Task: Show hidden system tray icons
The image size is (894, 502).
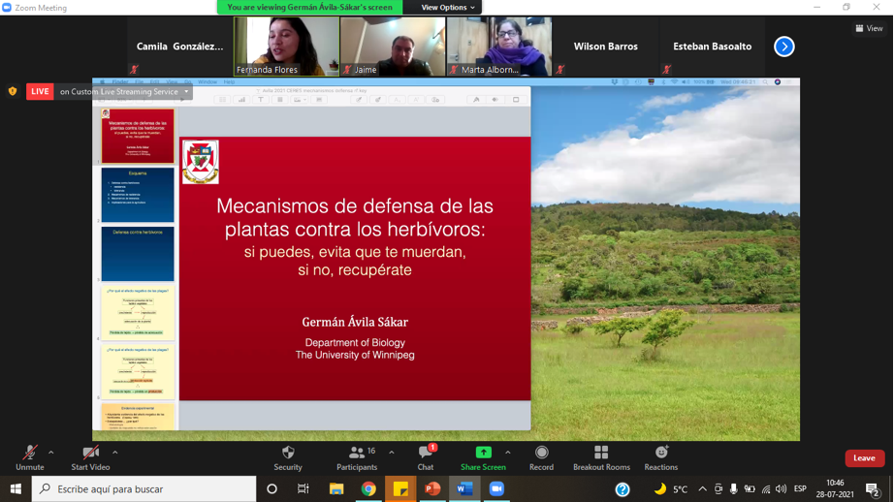Action: click(x=702, y=488)
